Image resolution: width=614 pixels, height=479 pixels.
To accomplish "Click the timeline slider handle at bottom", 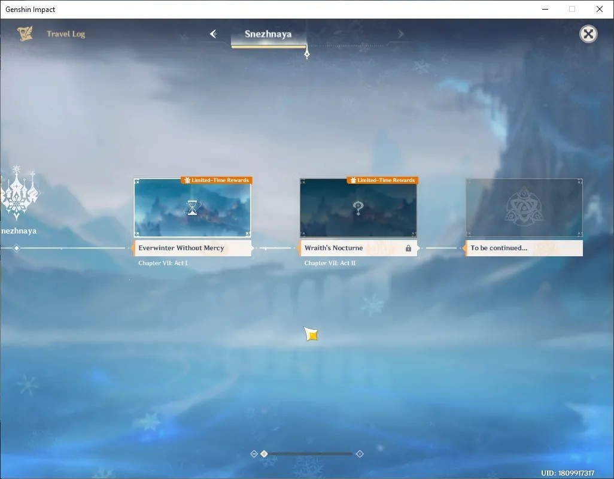I will click(x=265, y=453).
